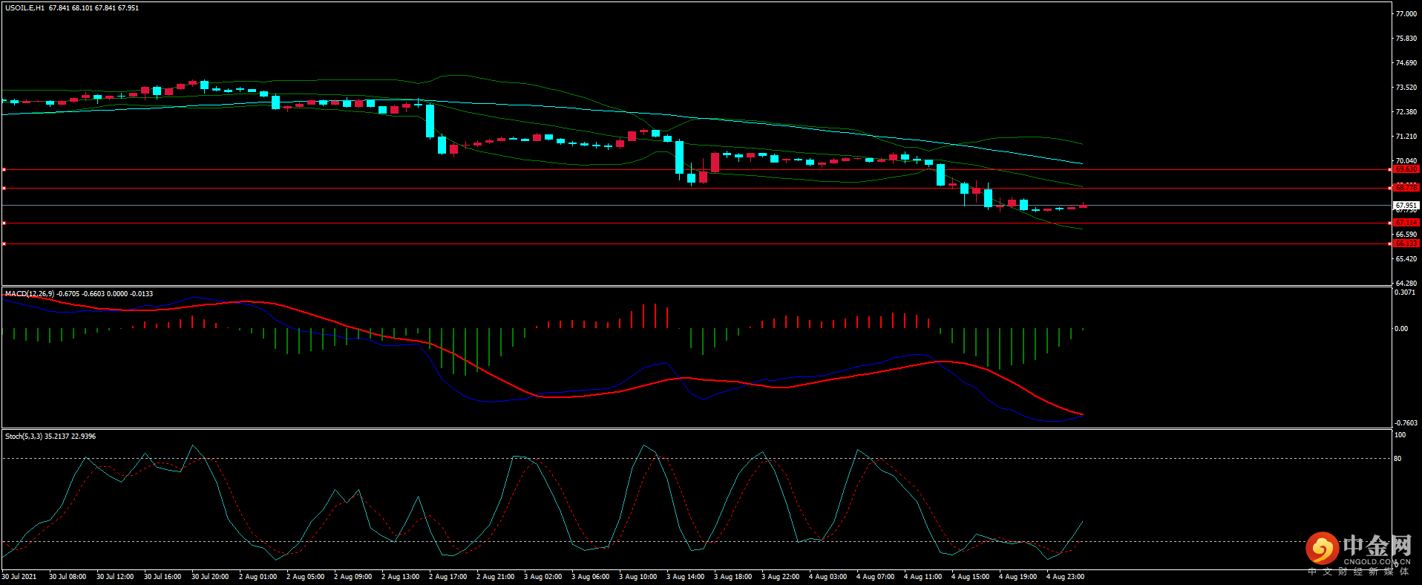This screenshot has height=585, width=1422.
Task: Click the MACD scale value -0.7603
Action: 1406,423
